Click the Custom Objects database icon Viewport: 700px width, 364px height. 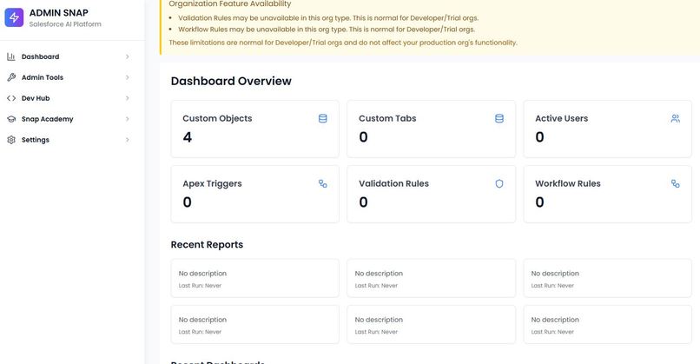[323, 118]
